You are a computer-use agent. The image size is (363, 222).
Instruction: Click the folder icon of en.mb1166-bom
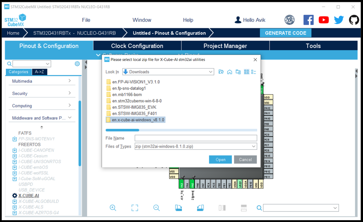coord(109,94)
